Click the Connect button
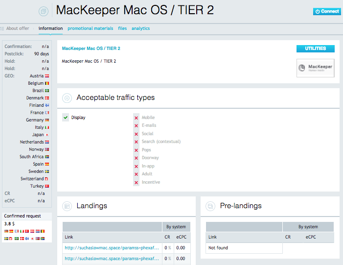The width and height of the screenshot is (343, 265). click(x=327, y=11)
